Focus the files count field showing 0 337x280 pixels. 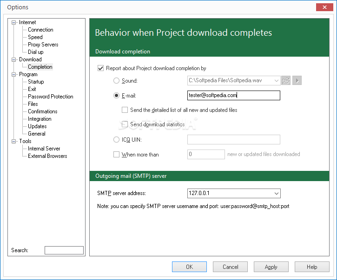tap(206, 154)
